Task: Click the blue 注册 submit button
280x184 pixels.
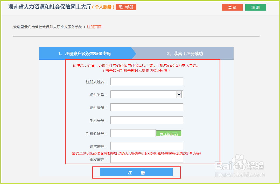Action: [136, 172]
